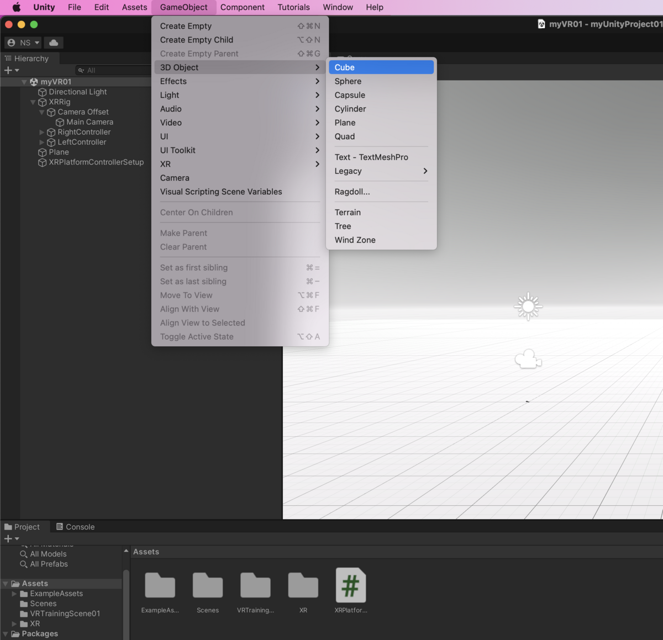
Task: Select Terrain menu item
Action: (x=381, y=212)
